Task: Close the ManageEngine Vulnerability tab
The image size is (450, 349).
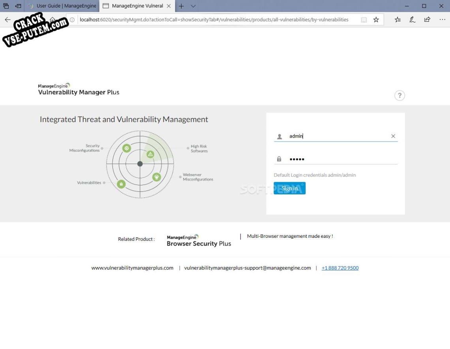Action: (169, 6)
